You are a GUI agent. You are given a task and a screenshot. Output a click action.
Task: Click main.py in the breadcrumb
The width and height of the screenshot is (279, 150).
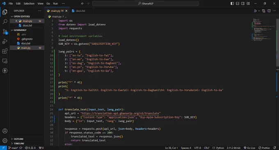(x=57, y=16)
